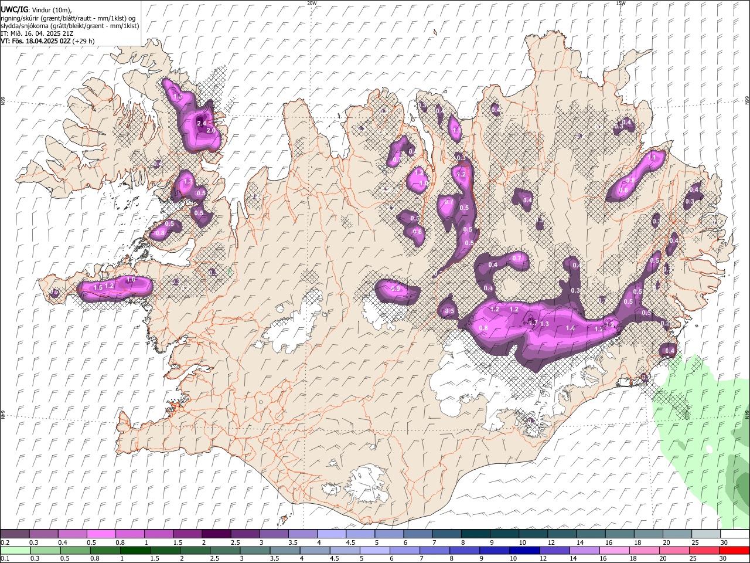Click the bright red swatch labeled 30 in the bottom row
The image size is (750, 563).
pyautogui.click(x=734, y=551)
